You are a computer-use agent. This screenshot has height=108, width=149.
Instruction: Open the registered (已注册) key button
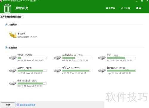tap(125, 8)
